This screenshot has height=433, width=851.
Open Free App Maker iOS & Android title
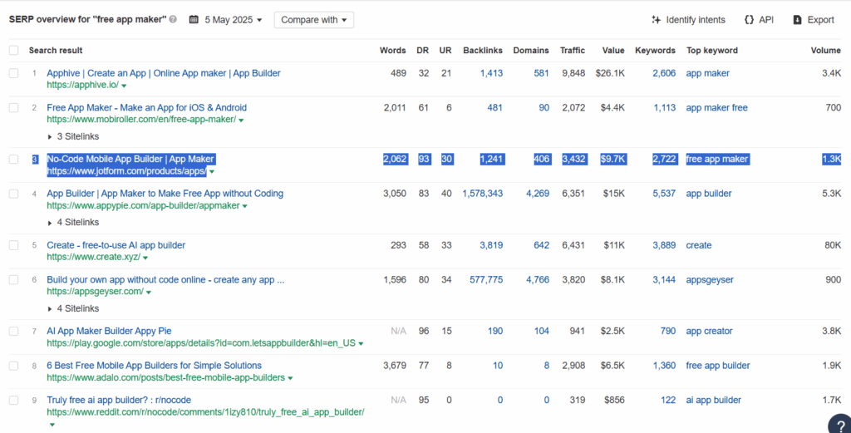pyautogui.click(x=146, y=107)
